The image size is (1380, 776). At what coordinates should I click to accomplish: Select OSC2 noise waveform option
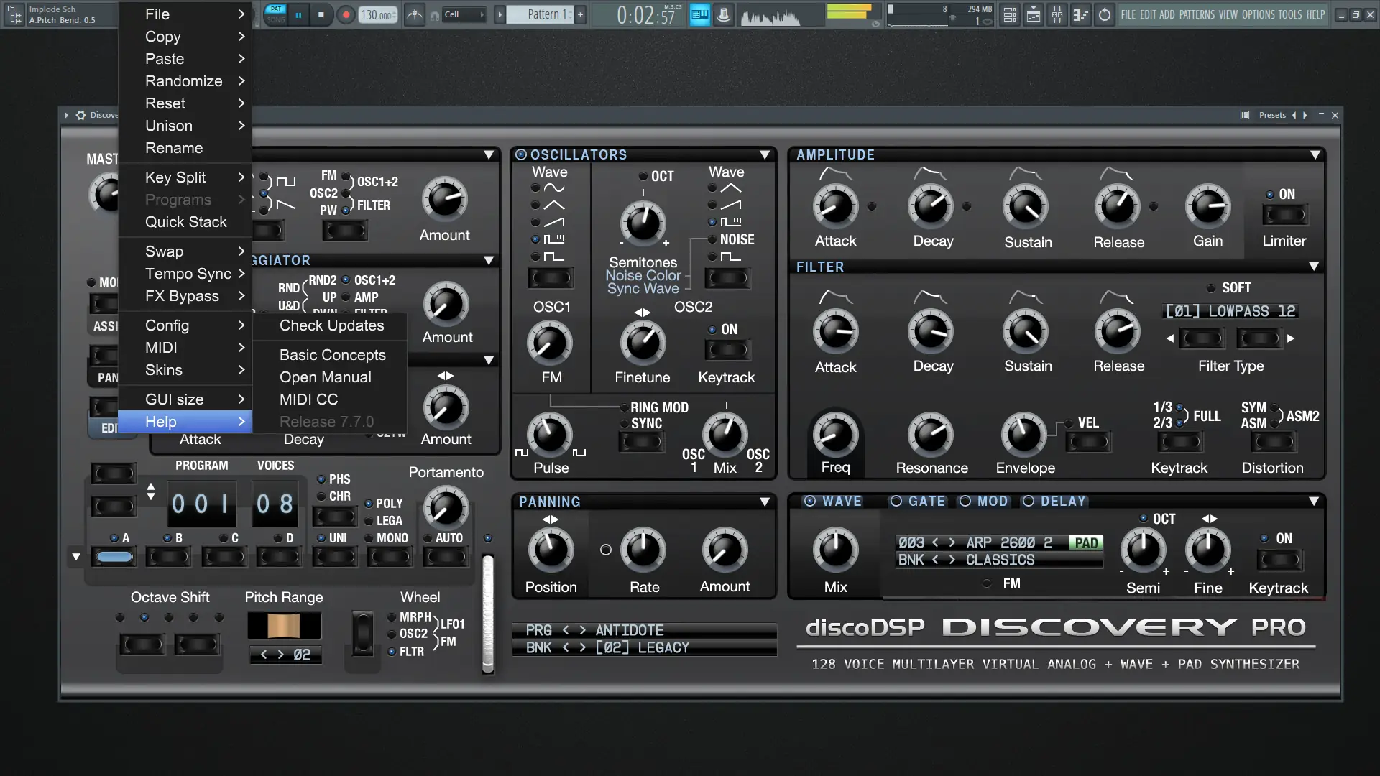point(712,239)
